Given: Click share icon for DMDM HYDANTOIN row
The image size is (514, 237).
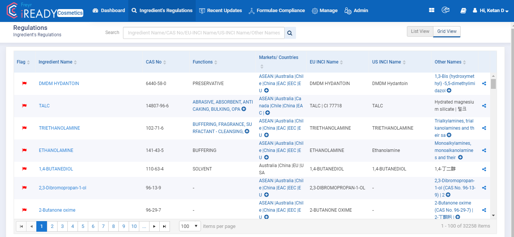Looking at the screenshot, I should coord(484,84).
